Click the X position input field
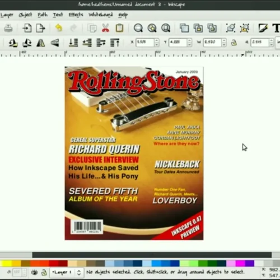 coord(145,43)
